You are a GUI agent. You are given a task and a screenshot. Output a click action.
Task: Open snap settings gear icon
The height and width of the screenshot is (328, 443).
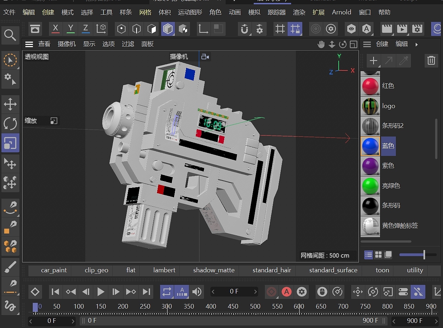259,29
